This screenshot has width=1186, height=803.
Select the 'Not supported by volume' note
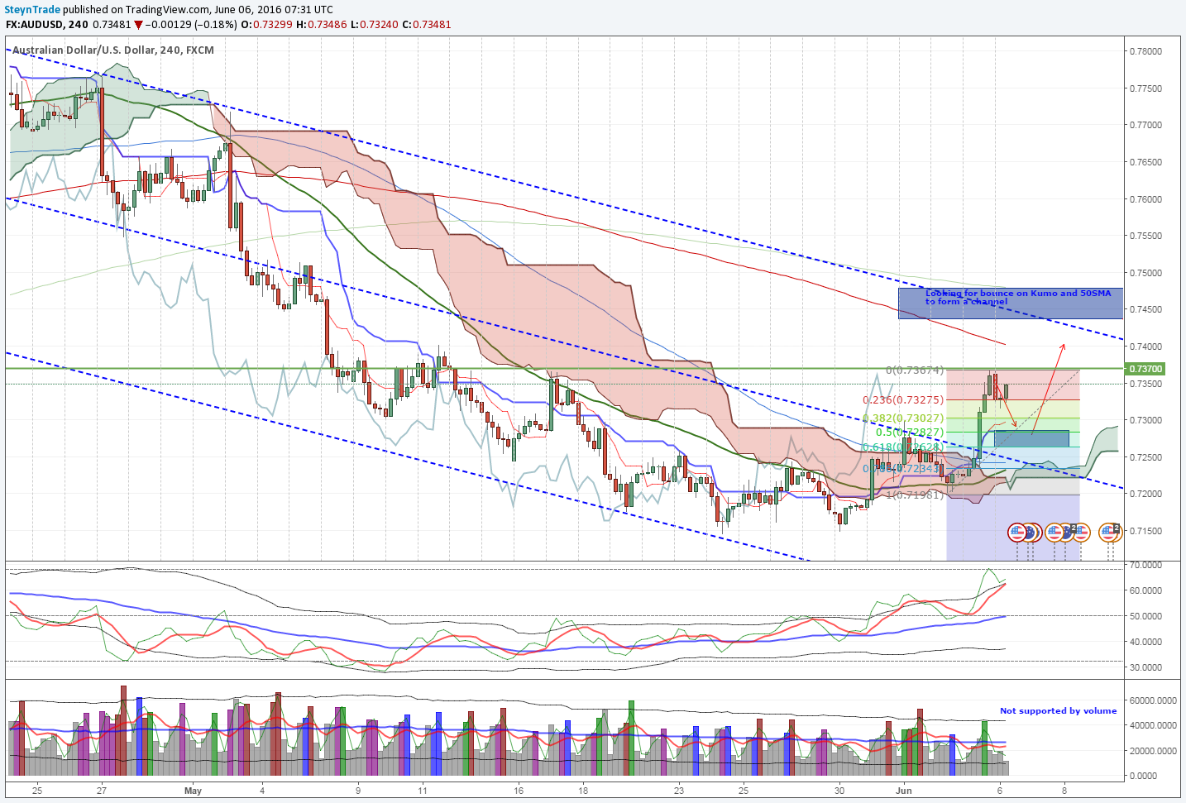pos(1058,710)
